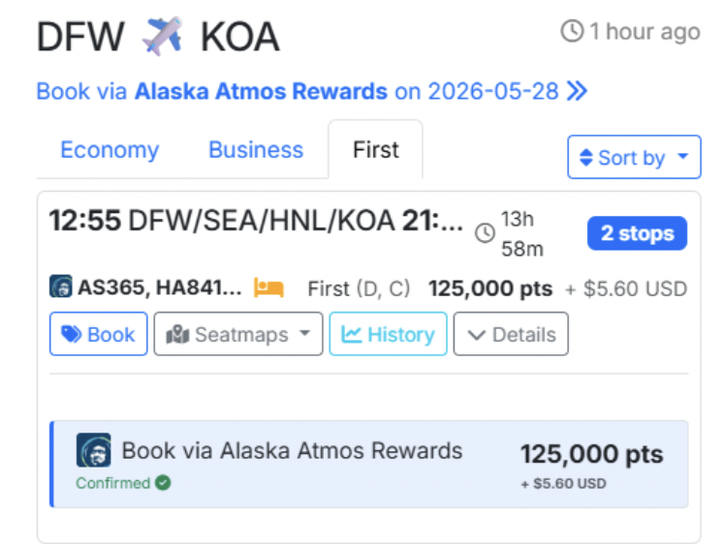
Task: Click the clock icon beside '1 hour ago'
Action: coord(572,32)
